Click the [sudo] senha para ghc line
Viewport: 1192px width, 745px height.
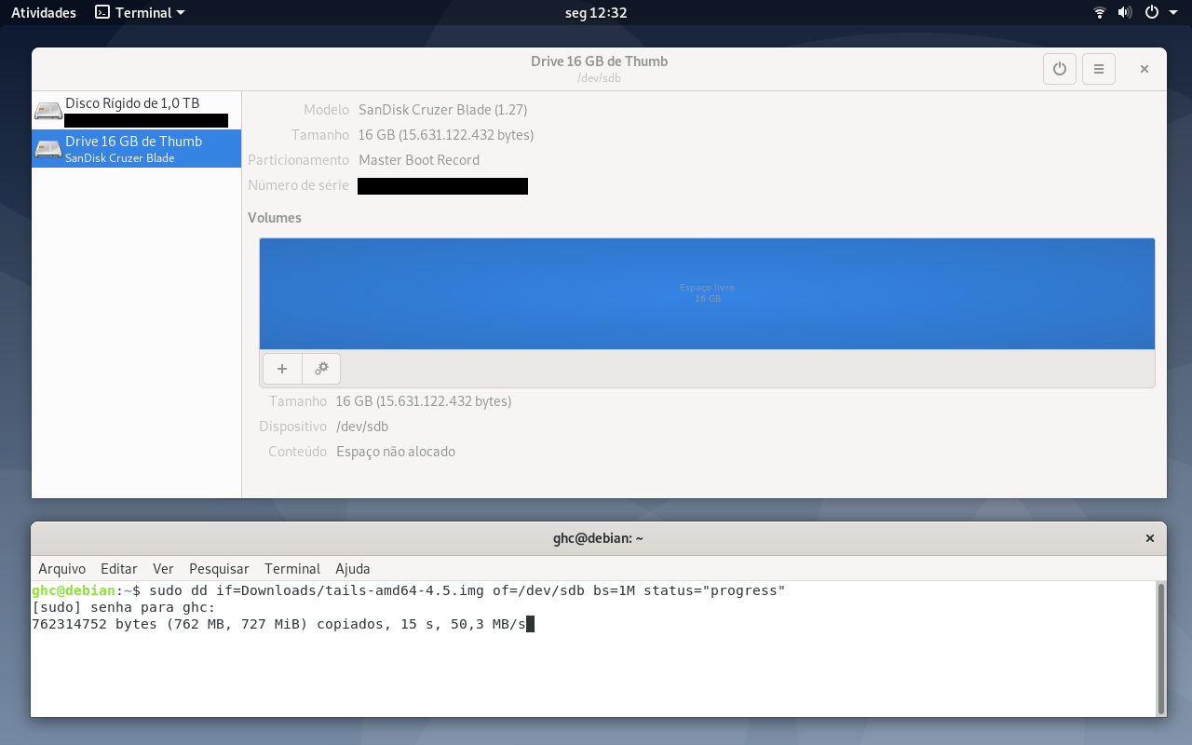coord(123,607)
